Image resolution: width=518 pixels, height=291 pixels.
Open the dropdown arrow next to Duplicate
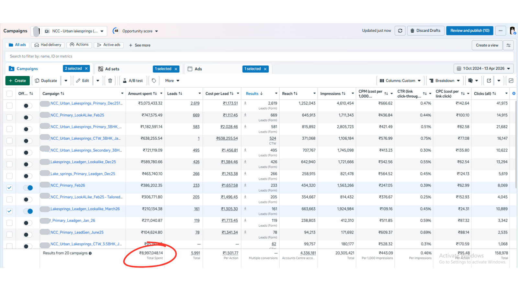pyautogui.click(x=66, y=81)
